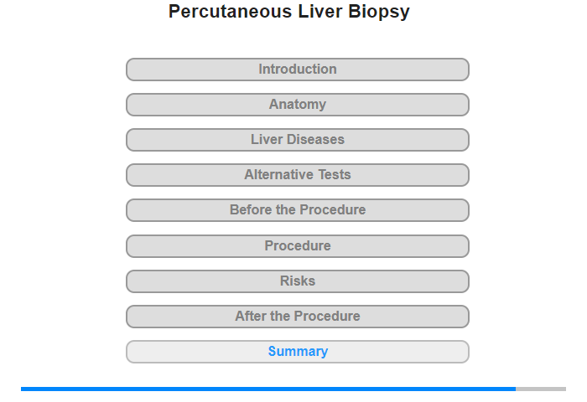Viewport: 587px width, 402px height.
Task: Choose the Procedure chapter entry
Action: [x=297, y=246]
